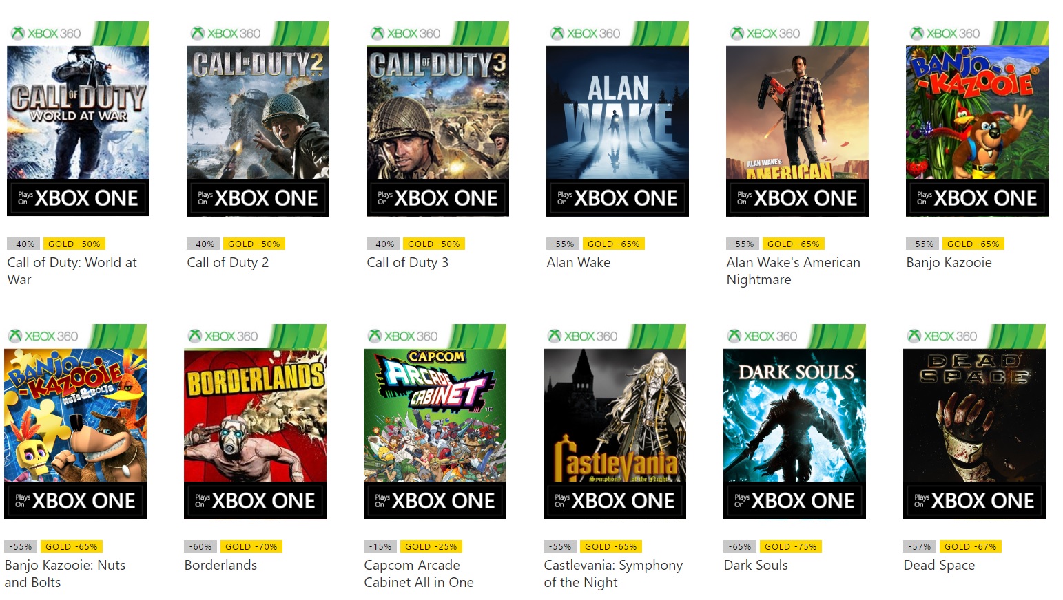Open the Alan Wake title link
The width and height of the screenshot is (1063, 600).
tap(578, 262)
